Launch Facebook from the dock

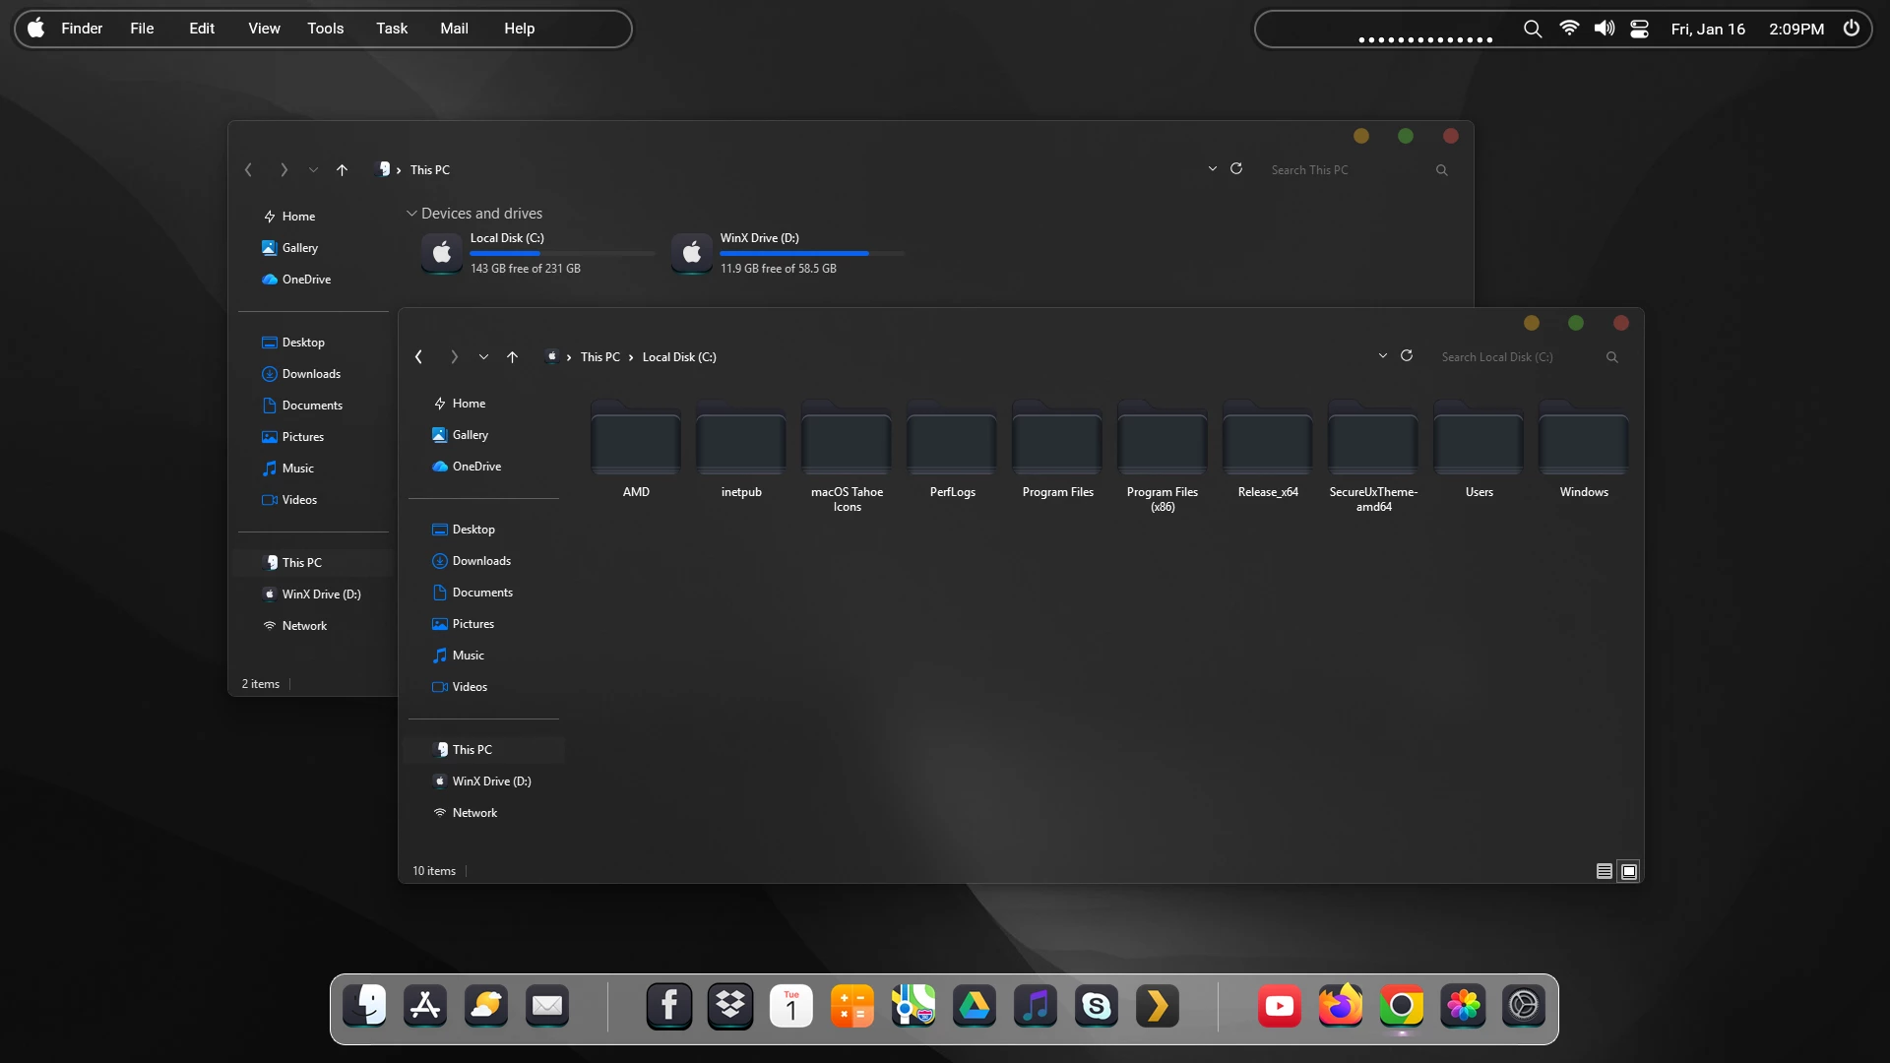click(669, 1006)
